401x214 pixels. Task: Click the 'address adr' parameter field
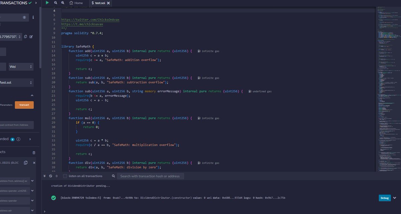pos(15,211)
